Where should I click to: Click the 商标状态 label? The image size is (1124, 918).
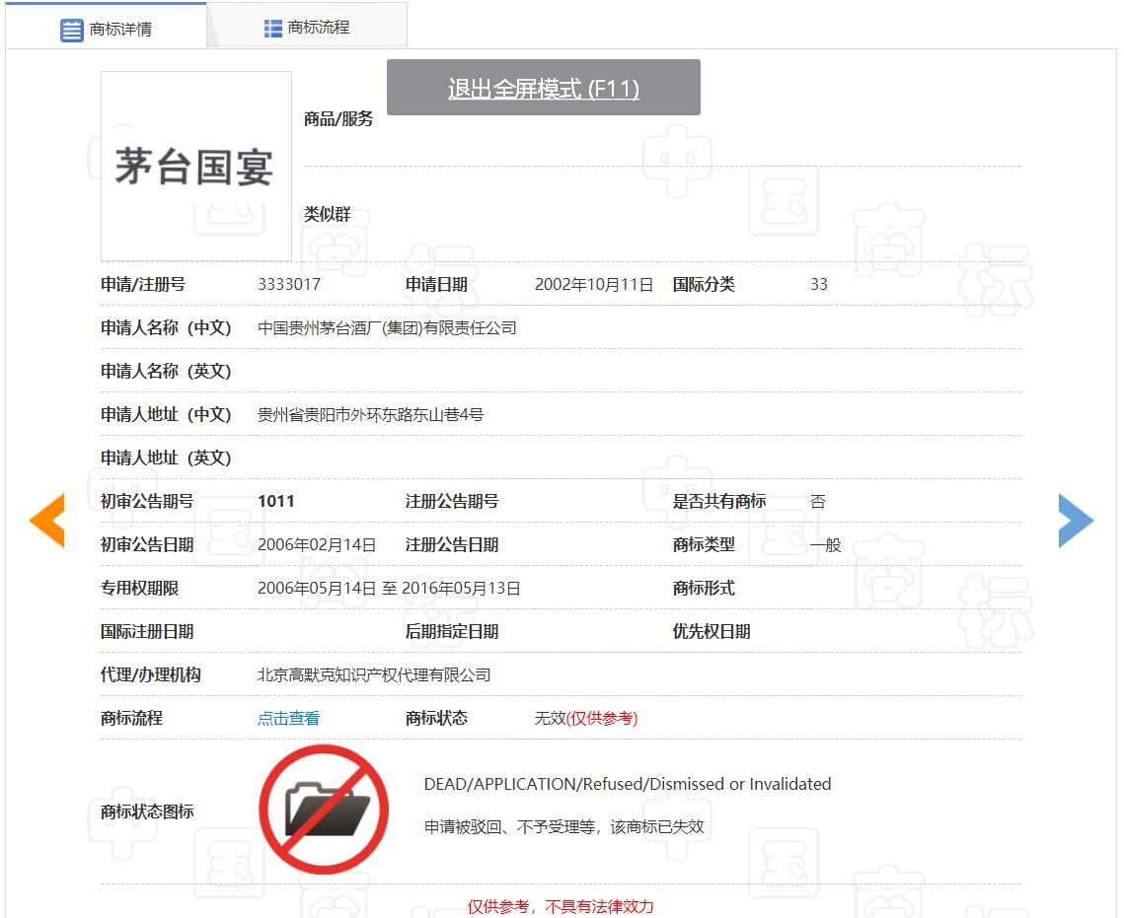pyautogui.click(x=436, y=718)
